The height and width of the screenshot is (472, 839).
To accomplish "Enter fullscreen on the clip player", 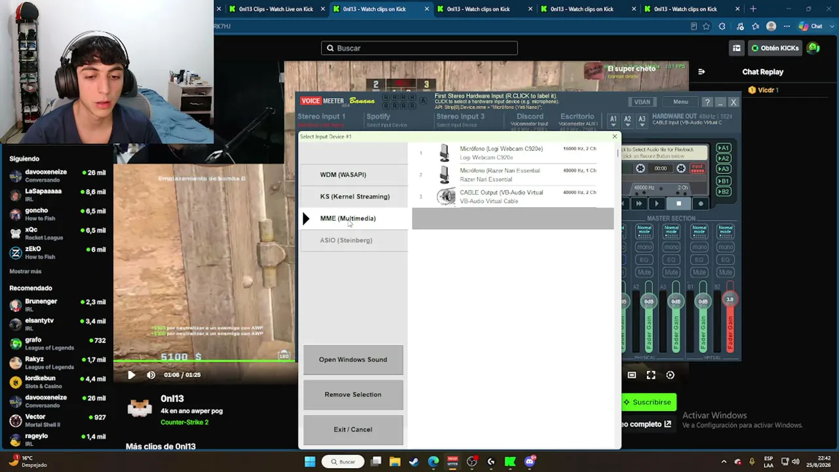I will coord(651,375).
